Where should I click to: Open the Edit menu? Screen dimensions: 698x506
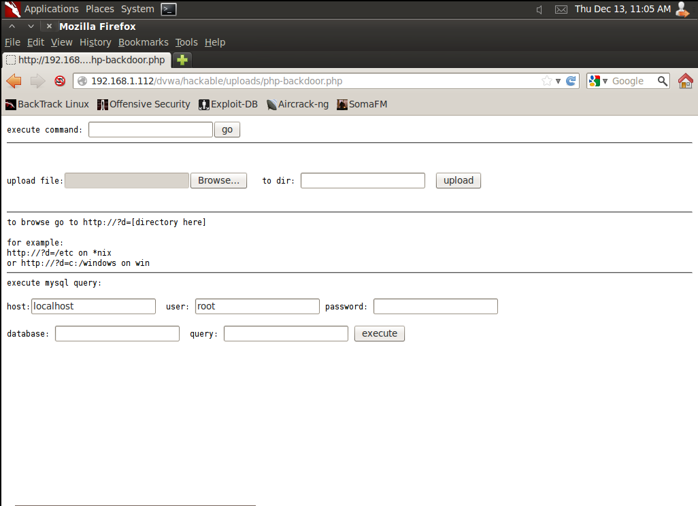tap(35, 42)
